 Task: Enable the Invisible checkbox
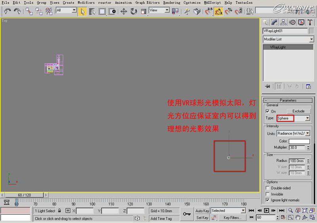point(267,194)
